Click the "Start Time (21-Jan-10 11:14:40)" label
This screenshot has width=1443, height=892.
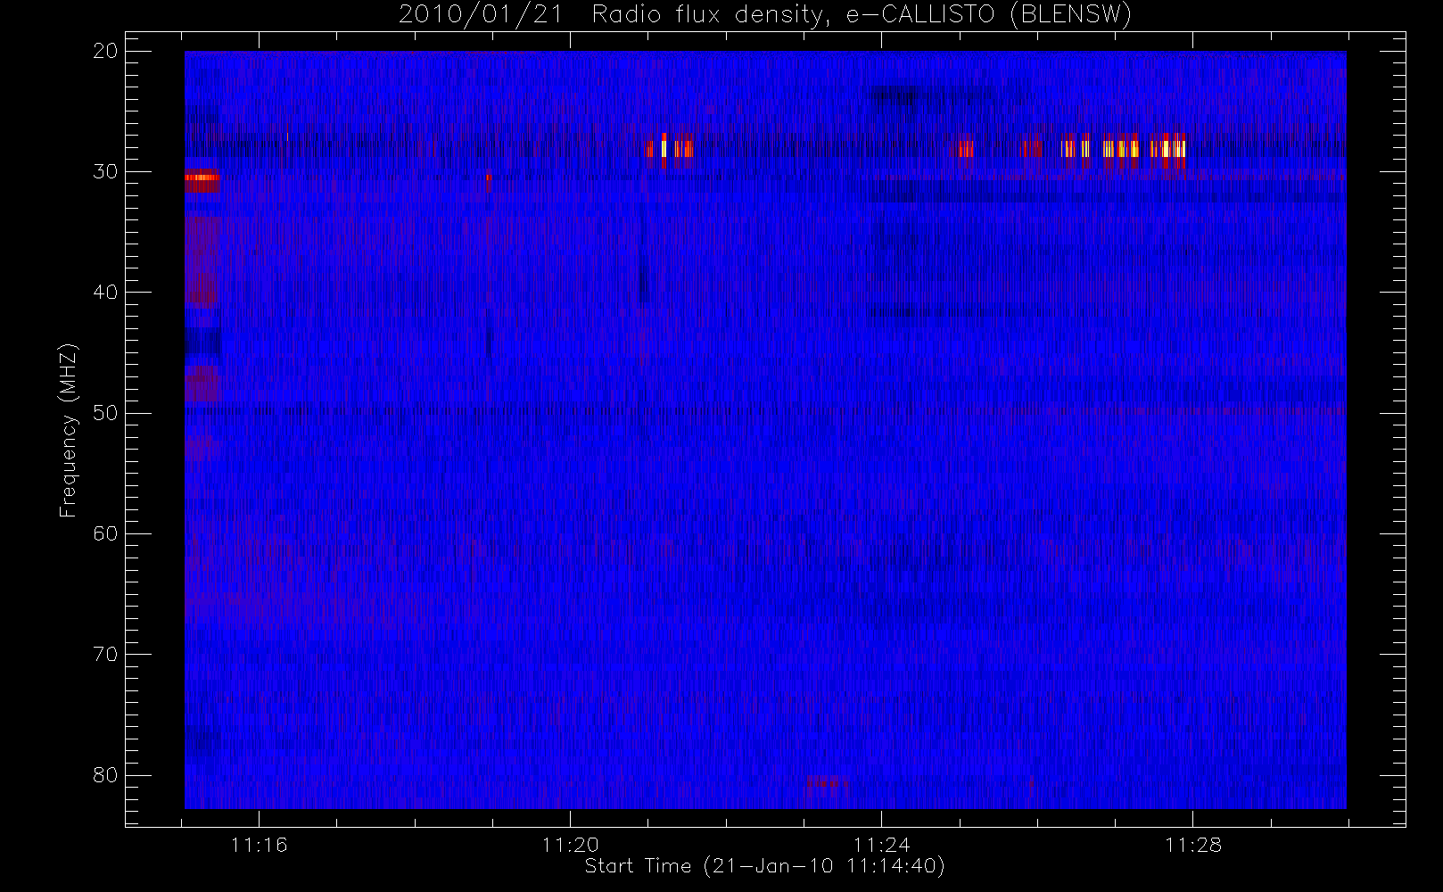[764, 866]
